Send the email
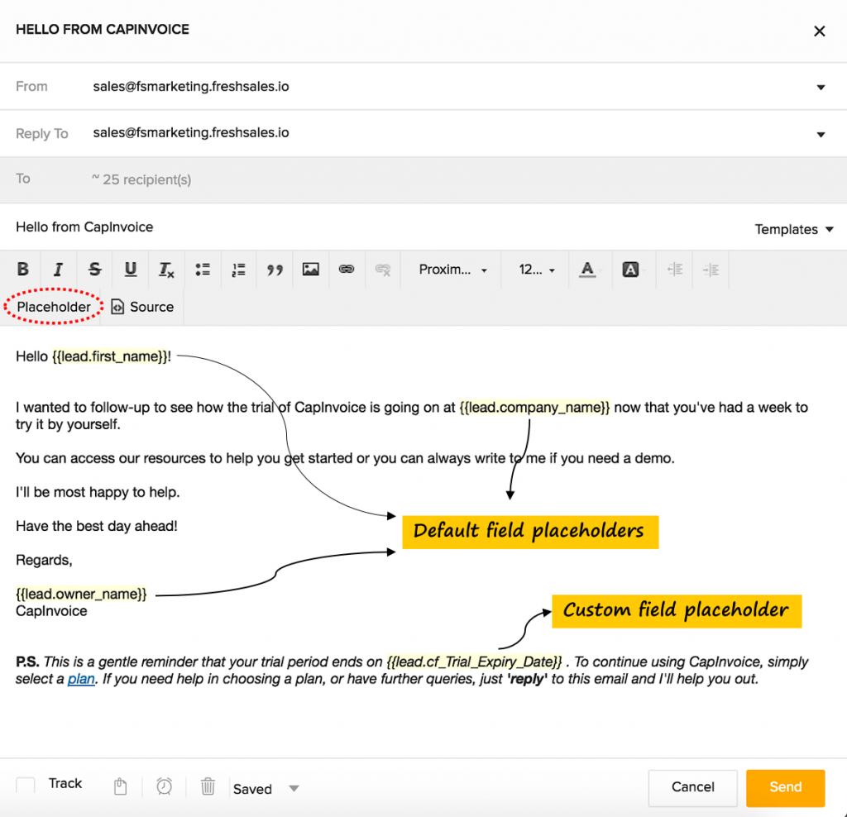Screen dimensions: 847x817 pyautogui.click(x=786, y=787)
